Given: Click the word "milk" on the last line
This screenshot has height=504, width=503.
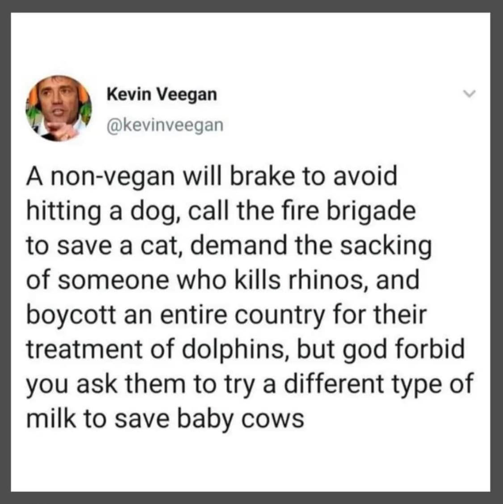Looking at the screenshot, I should 51,419.
